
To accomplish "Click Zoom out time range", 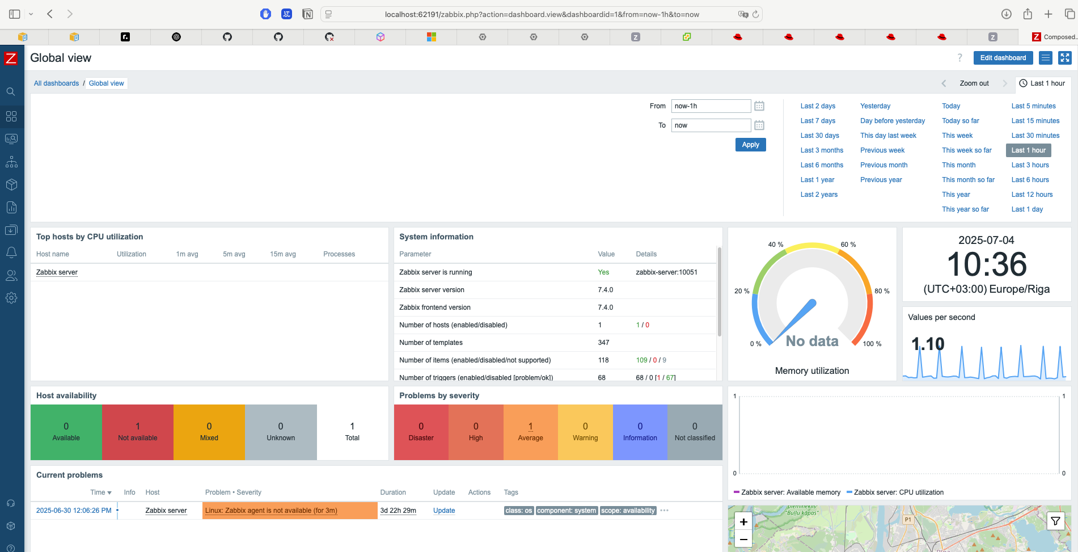I will click(974, 83).
